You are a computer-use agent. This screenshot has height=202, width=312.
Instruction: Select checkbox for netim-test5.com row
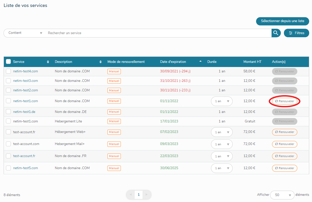9,168
